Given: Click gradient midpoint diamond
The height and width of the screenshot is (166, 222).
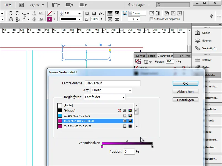Looking at the screenshot, I should click(127, 141).
